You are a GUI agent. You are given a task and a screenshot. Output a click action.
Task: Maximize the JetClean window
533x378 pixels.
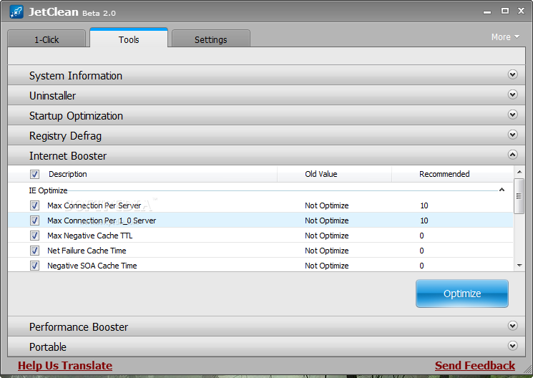(505, 11)
